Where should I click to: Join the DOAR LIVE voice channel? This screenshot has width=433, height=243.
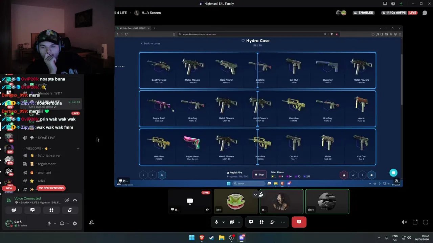coord(47,138)
